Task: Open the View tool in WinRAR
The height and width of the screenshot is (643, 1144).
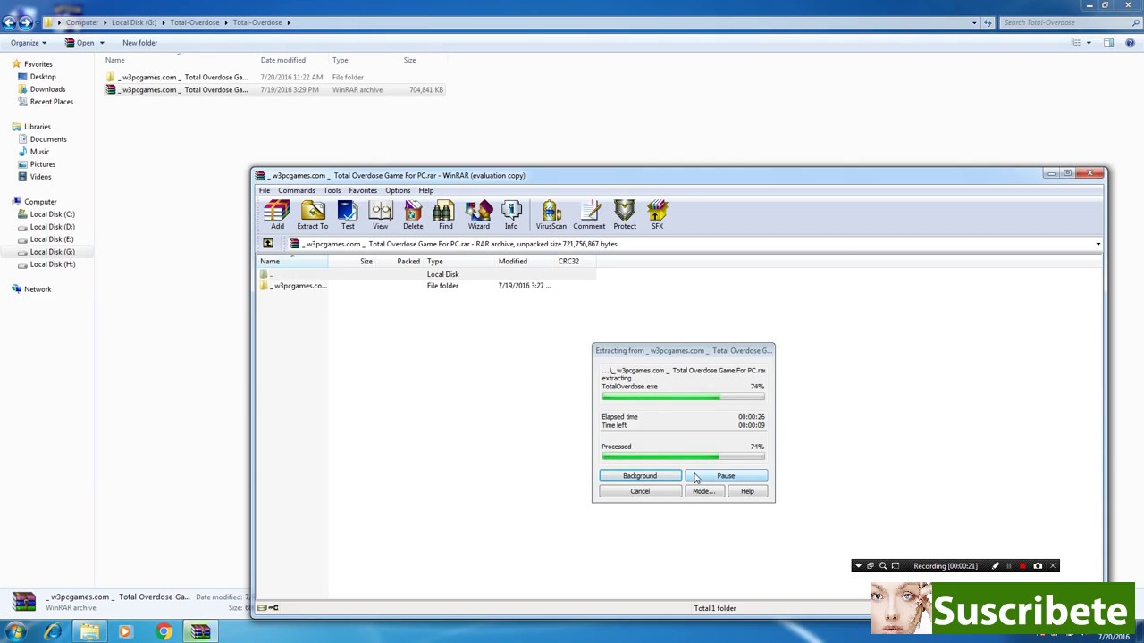Action: [380, 213]
